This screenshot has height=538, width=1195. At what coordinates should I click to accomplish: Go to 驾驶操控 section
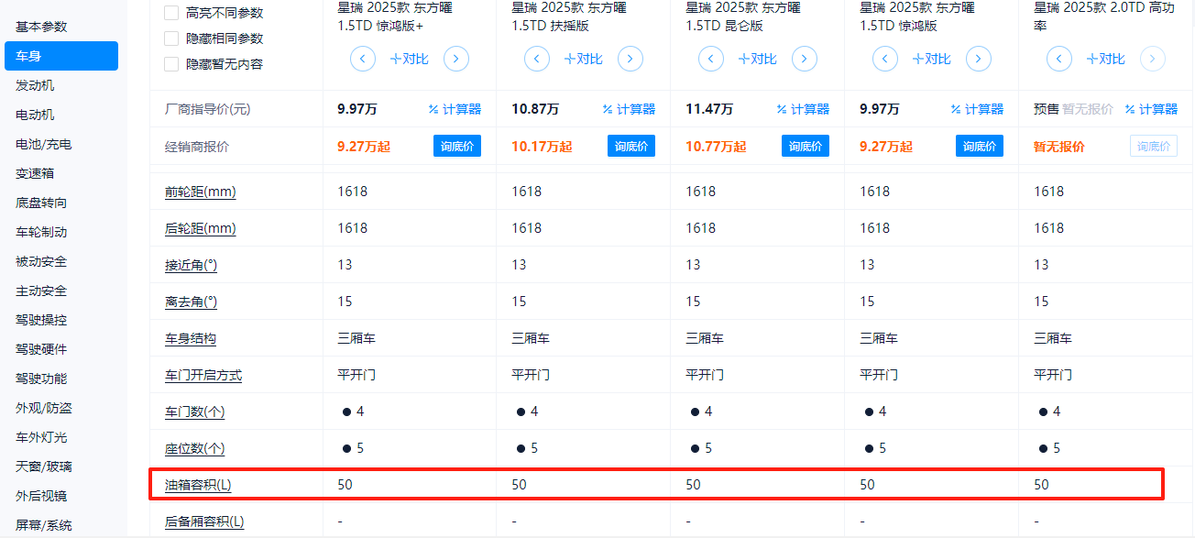41,320
